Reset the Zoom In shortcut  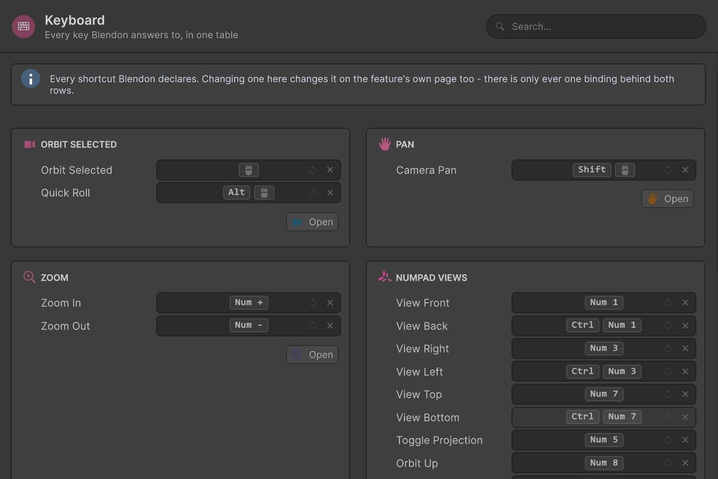point(313,302)
